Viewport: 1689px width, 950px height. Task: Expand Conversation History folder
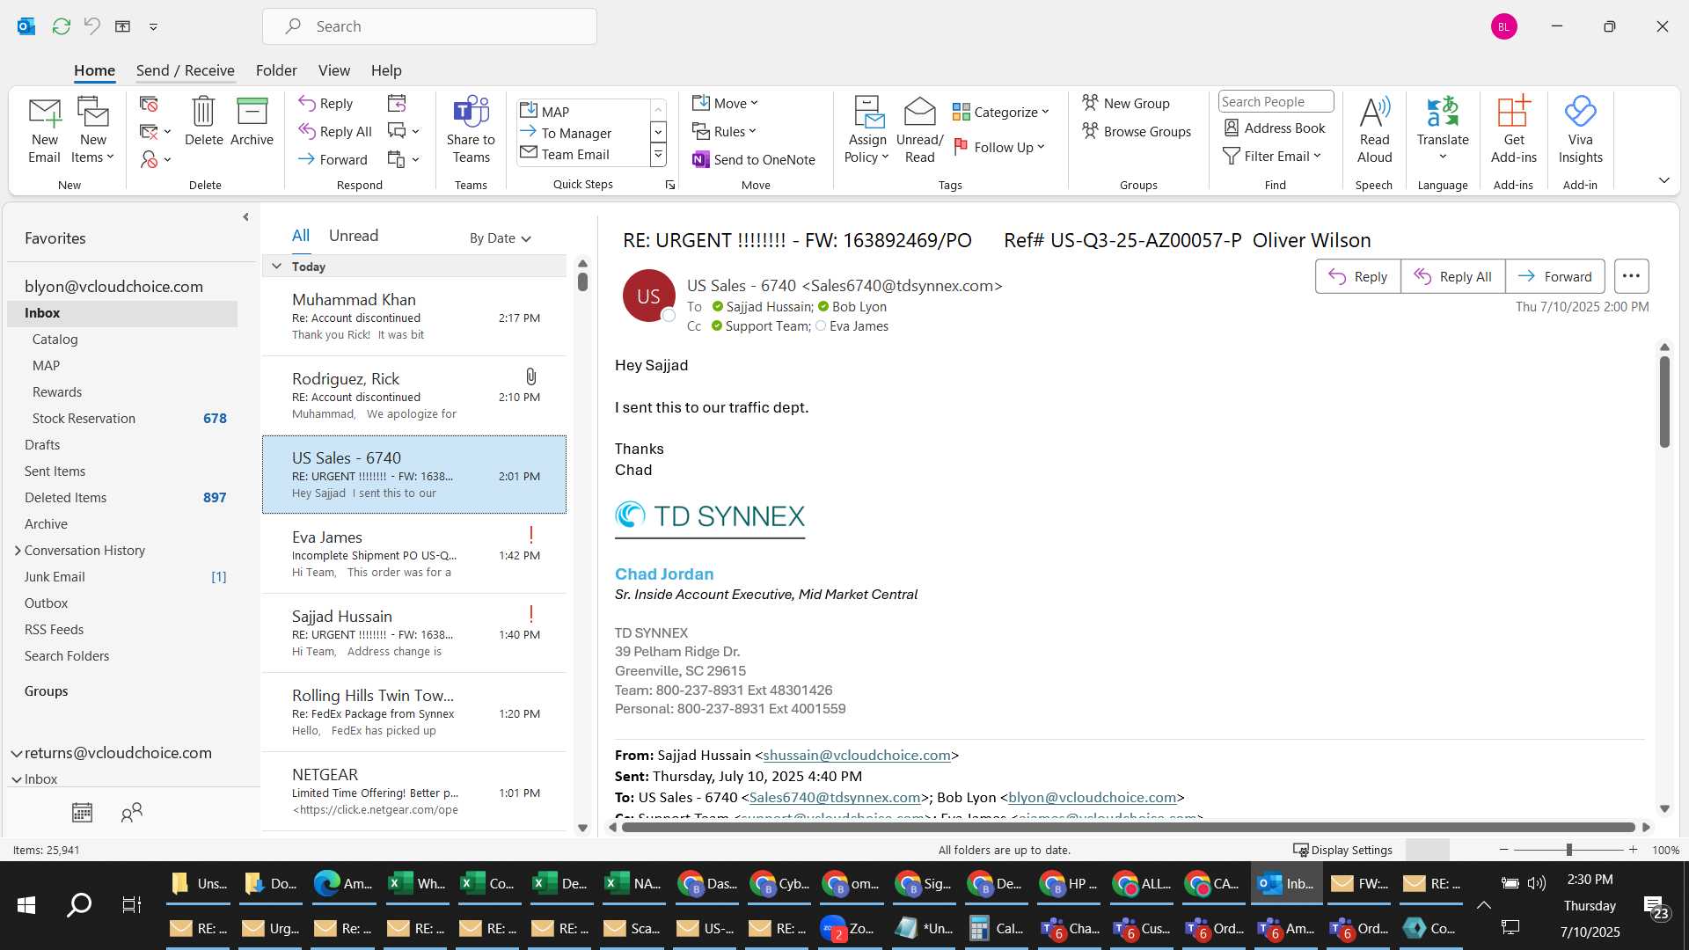point(18,551)
